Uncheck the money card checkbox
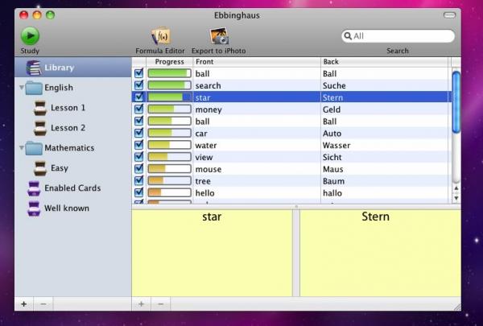Viewport: 483px width, 326px height. point(139,109)
